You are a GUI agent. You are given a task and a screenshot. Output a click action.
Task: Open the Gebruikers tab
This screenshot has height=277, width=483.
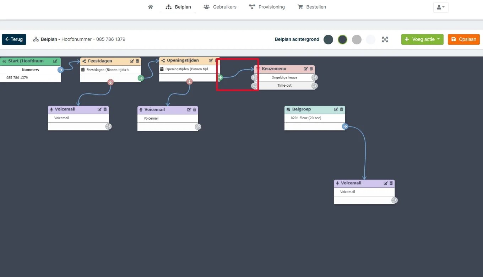coord(220,7)
